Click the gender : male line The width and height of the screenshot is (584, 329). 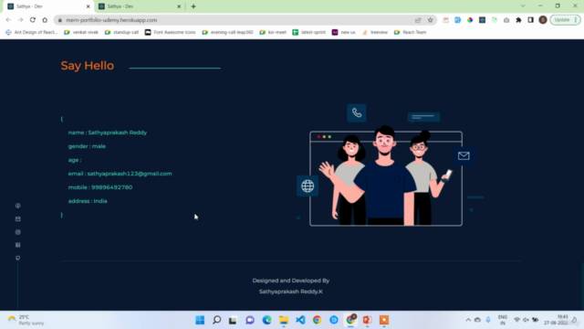pyautogui.click(x=87, y=146)
